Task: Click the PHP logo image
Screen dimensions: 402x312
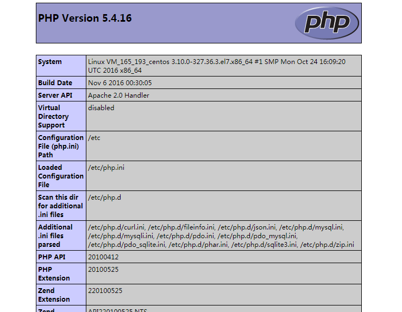Action: pos(327,23)
